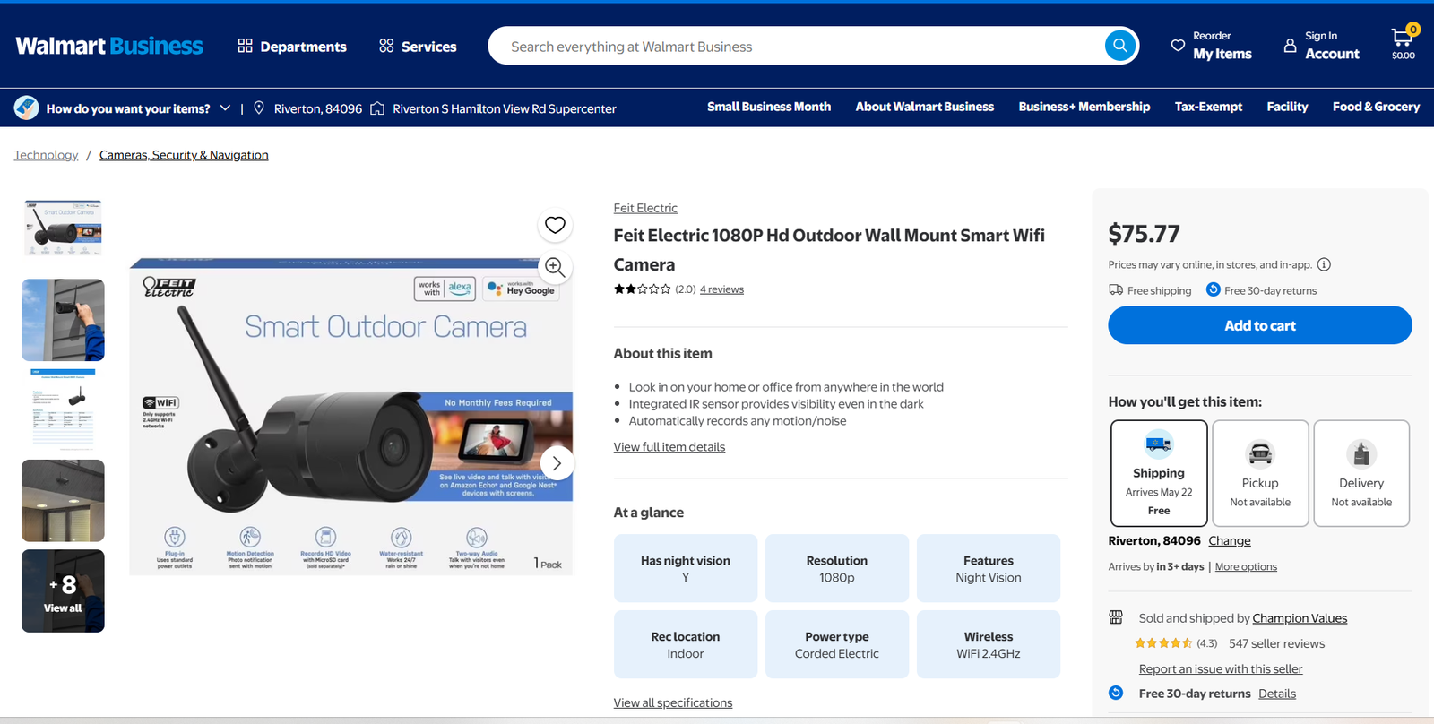Open the Departments menu
This screenshot has height=724, width=1434.
292,47
